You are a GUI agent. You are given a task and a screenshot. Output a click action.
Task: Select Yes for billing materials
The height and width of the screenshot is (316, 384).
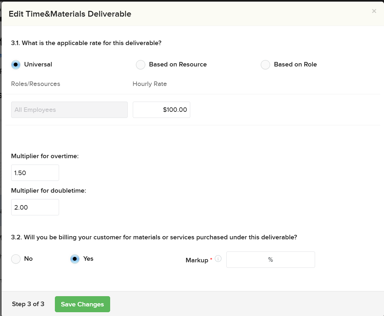(x=75, y=259)
